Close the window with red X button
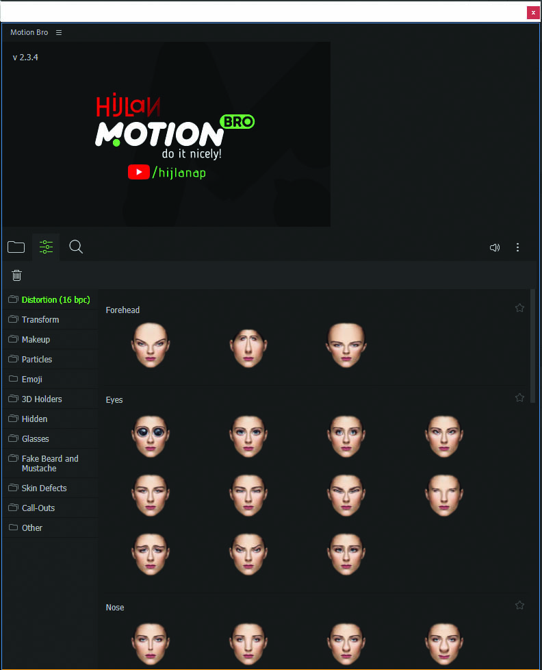 [x=533, y=12]
